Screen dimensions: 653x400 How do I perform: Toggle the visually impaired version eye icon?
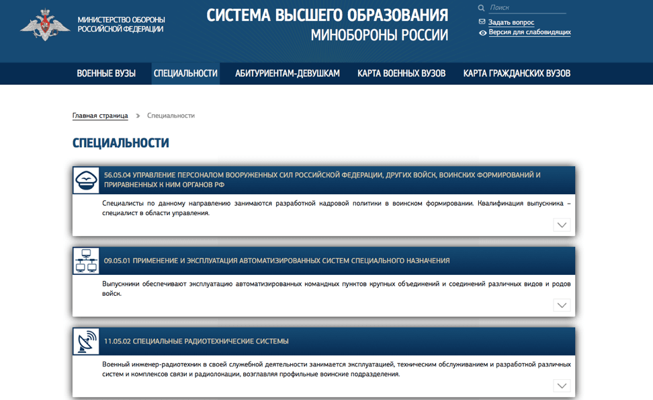coord(482,32)
